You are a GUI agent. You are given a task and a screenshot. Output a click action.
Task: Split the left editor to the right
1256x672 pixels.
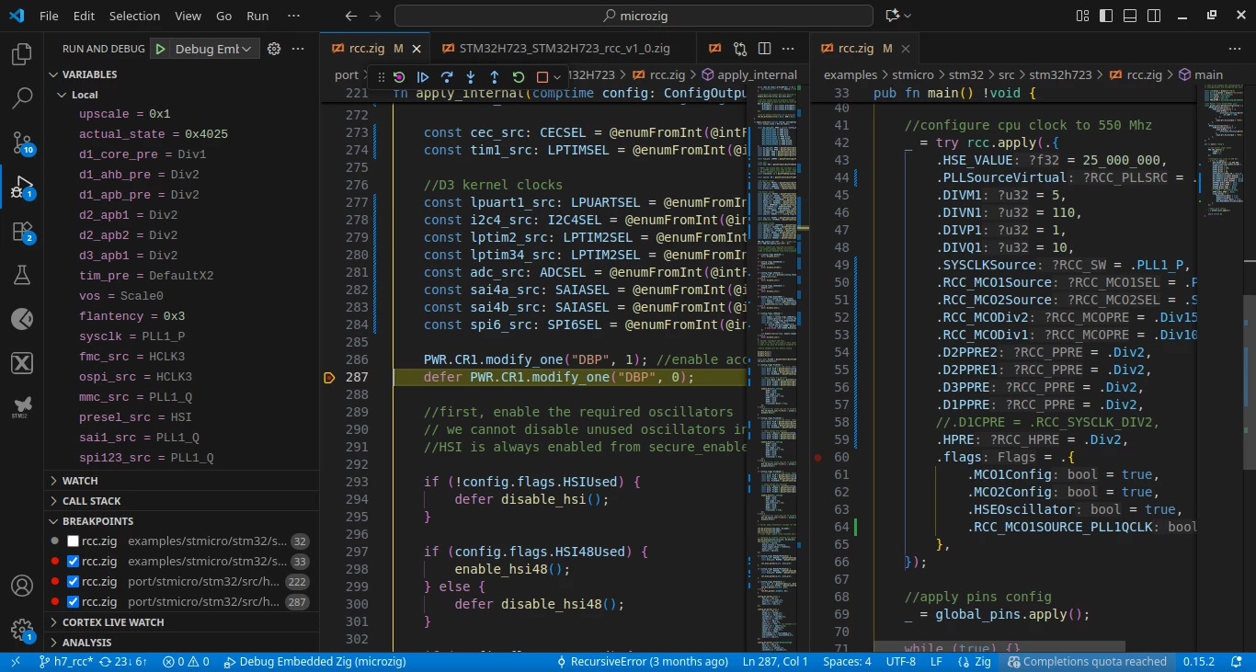(x=764, y=49)
